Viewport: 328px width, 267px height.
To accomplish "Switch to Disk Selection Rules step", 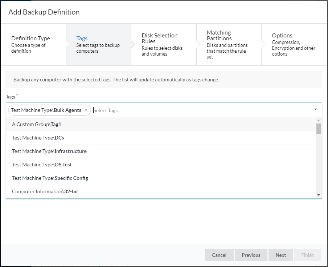I will point(163,44).
